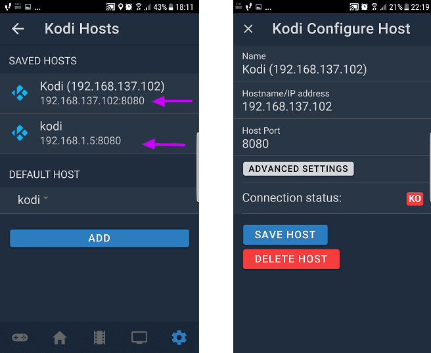Click the DELETE HOST button
Screen dimensions: 431x353
coord(291,259)
